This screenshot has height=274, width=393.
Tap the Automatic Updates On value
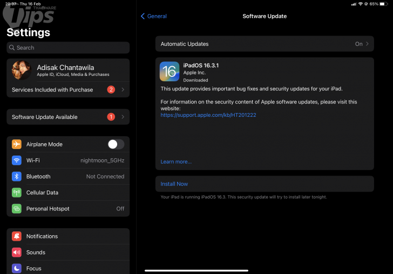click(x=358, y=44)
